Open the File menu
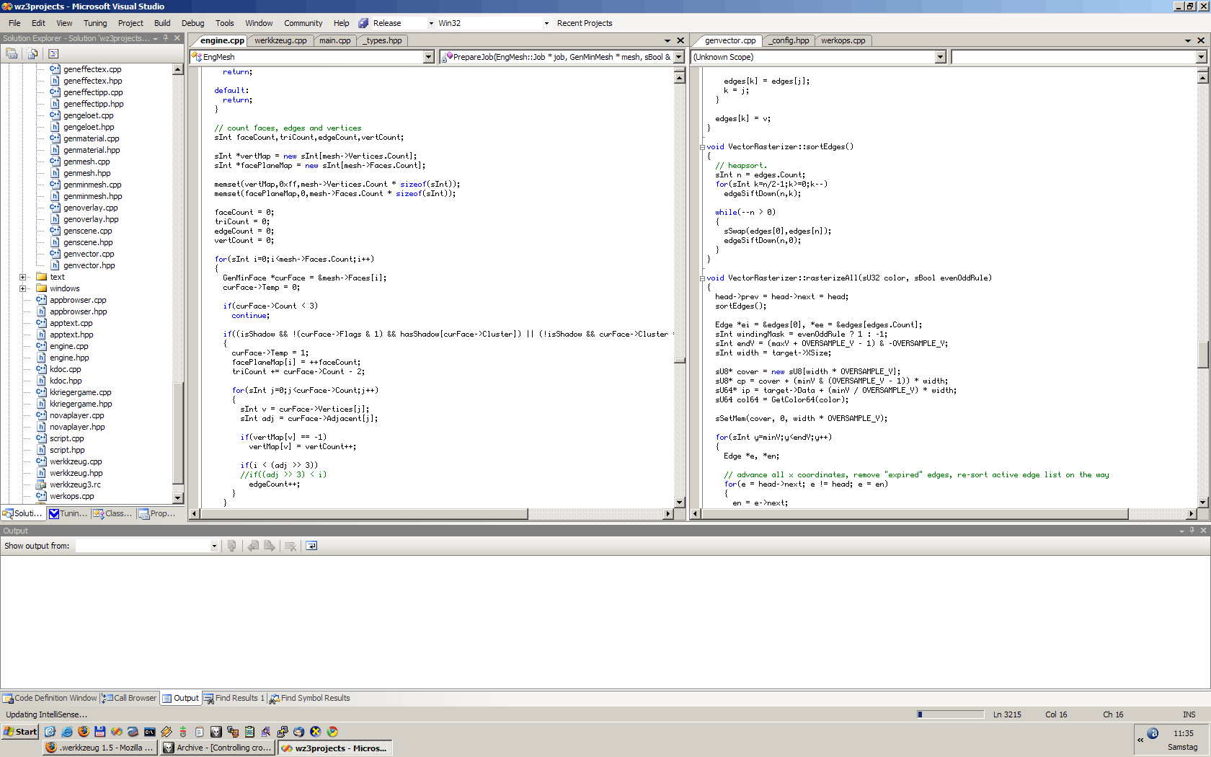This screenshot has height=757, width=1211. tap(14, 23)
